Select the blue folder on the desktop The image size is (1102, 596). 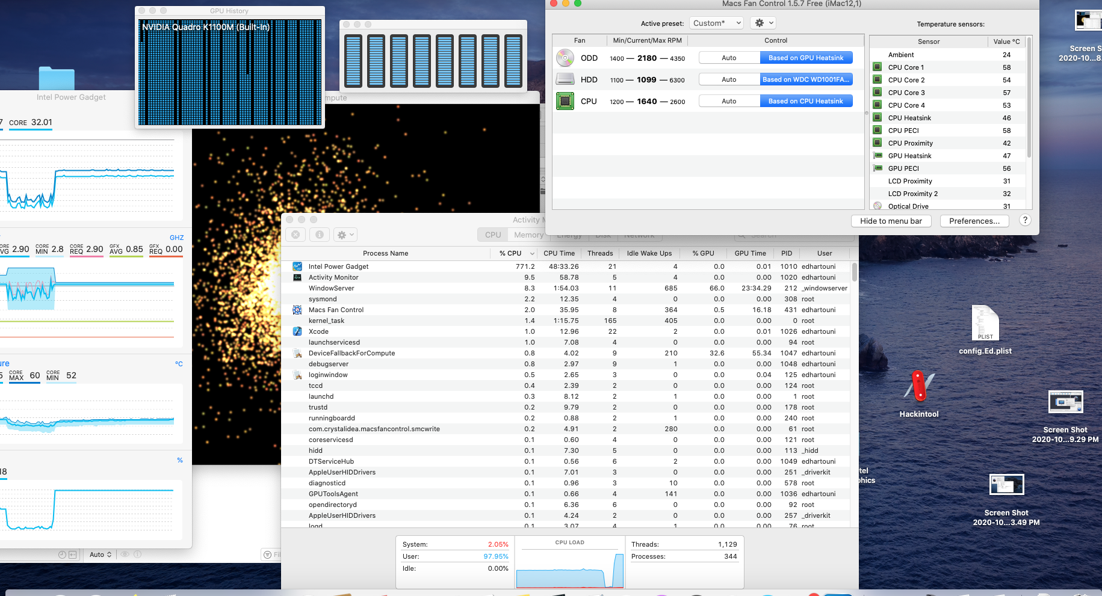[57, 78]
